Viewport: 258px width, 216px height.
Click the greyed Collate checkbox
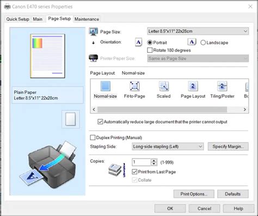(x=134, y=180)
